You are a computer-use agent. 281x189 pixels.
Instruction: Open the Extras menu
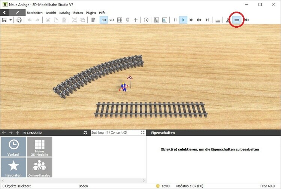click(78, 13)
